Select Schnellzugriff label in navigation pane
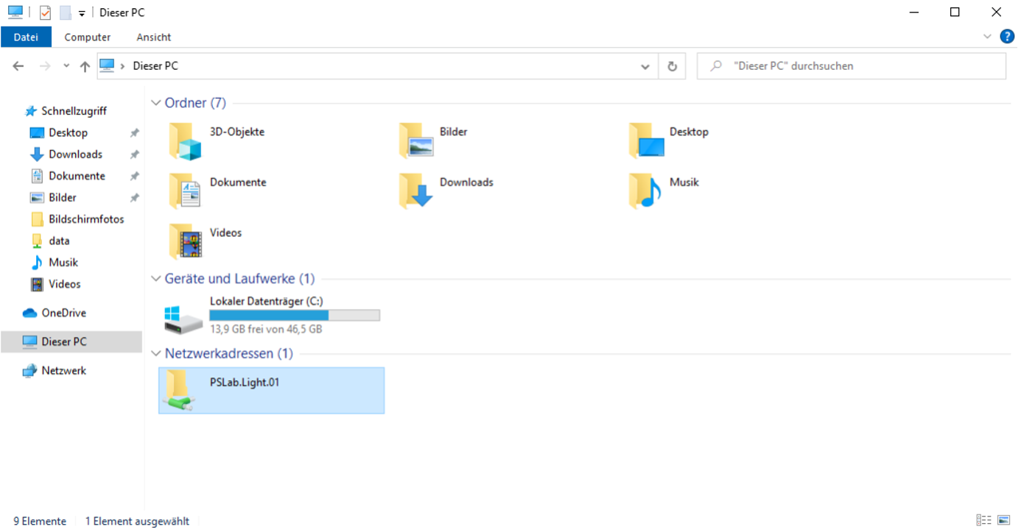 pos(74,111)
